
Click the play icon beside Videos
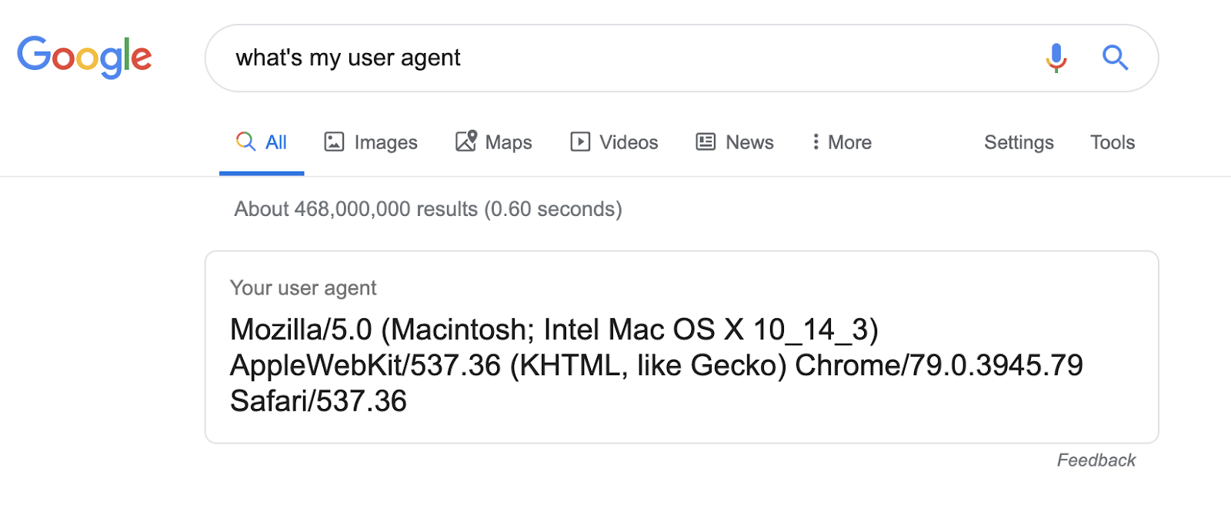pos(580,142)
